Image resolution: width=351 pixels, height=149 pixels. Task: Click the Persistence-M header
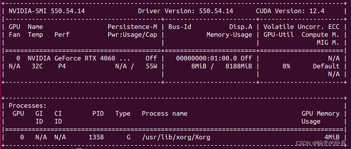[132, 27]
